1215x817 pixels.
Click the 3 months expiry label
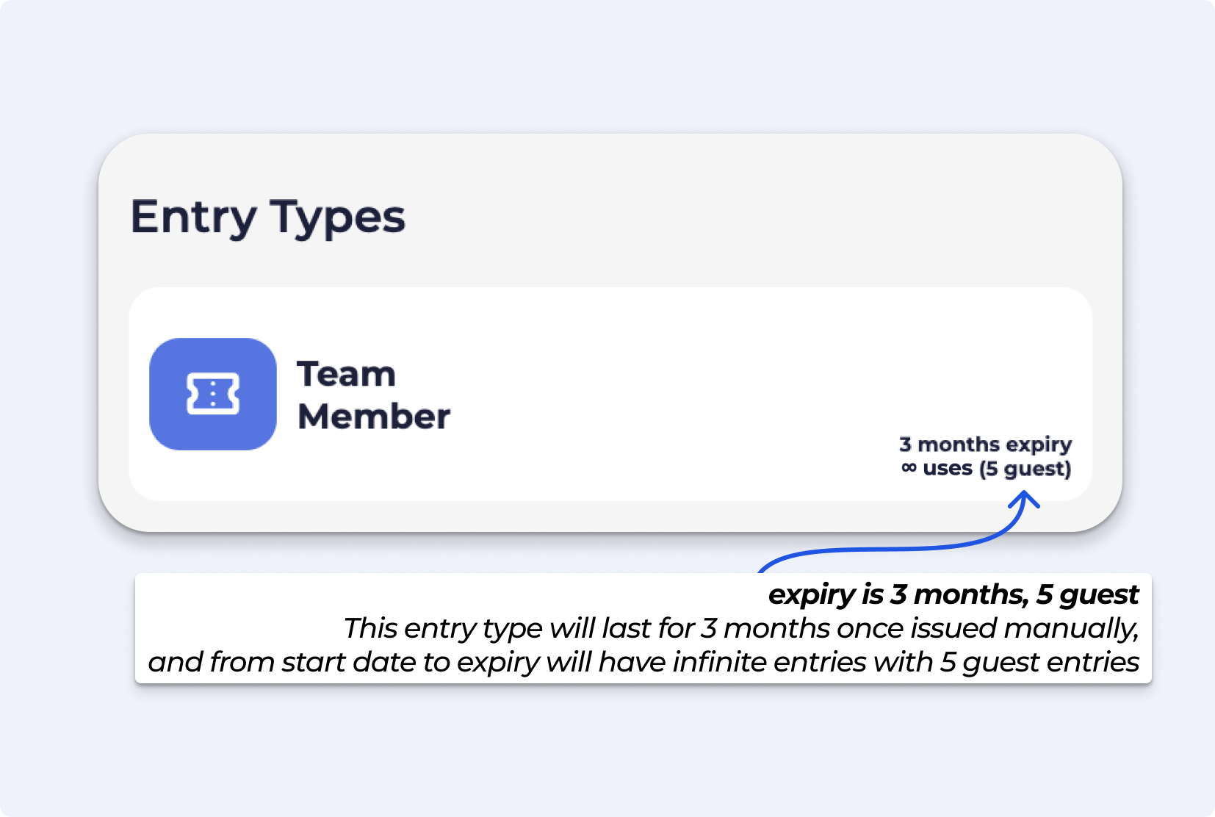click(x=985, y=445)
